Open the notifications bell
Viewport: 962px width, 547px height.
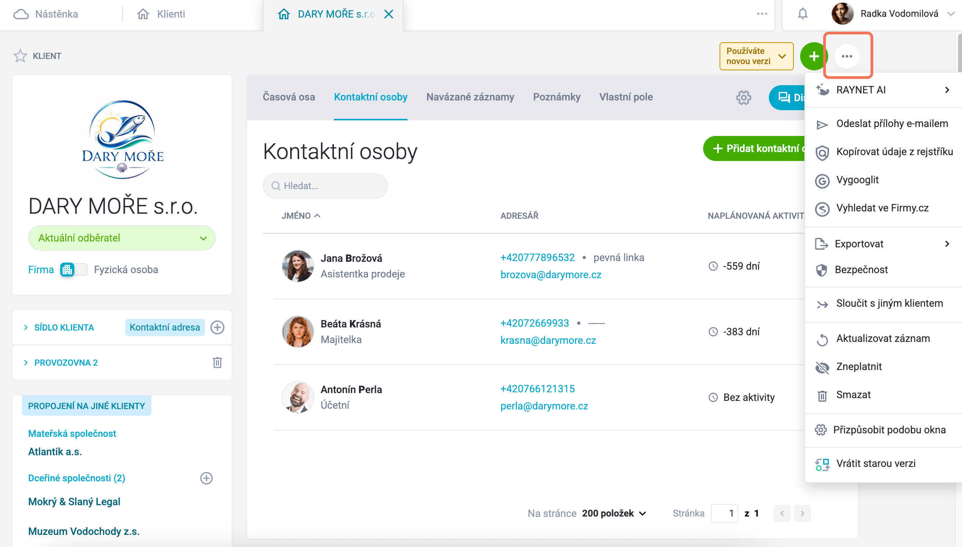(802, 14)
